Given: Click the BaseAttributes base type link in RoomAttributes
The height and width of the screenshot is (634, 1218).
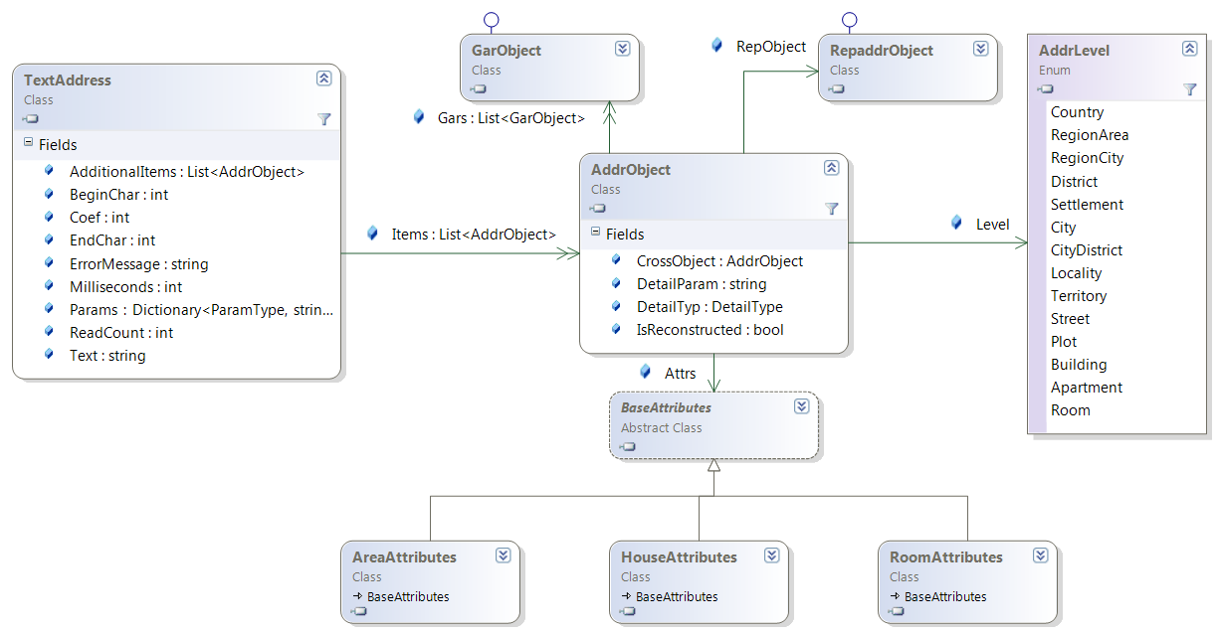Looking at the screenshot, I should pos(944,597).
